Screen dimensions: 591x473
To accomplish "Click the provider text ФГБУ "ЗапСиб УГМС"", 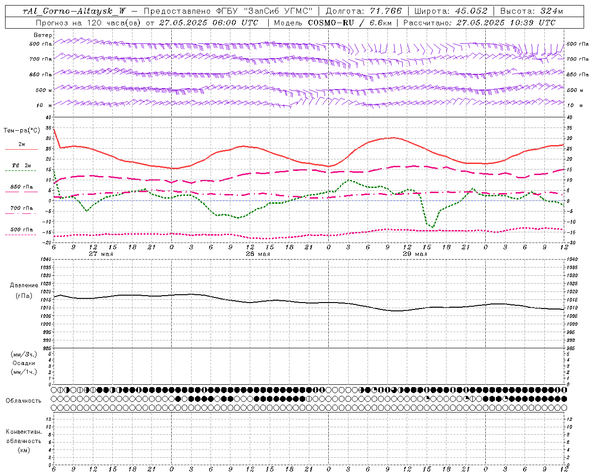I will 265,11.
